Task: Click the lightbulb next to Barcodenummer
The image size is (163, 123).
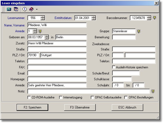Action: coord(155,18)
